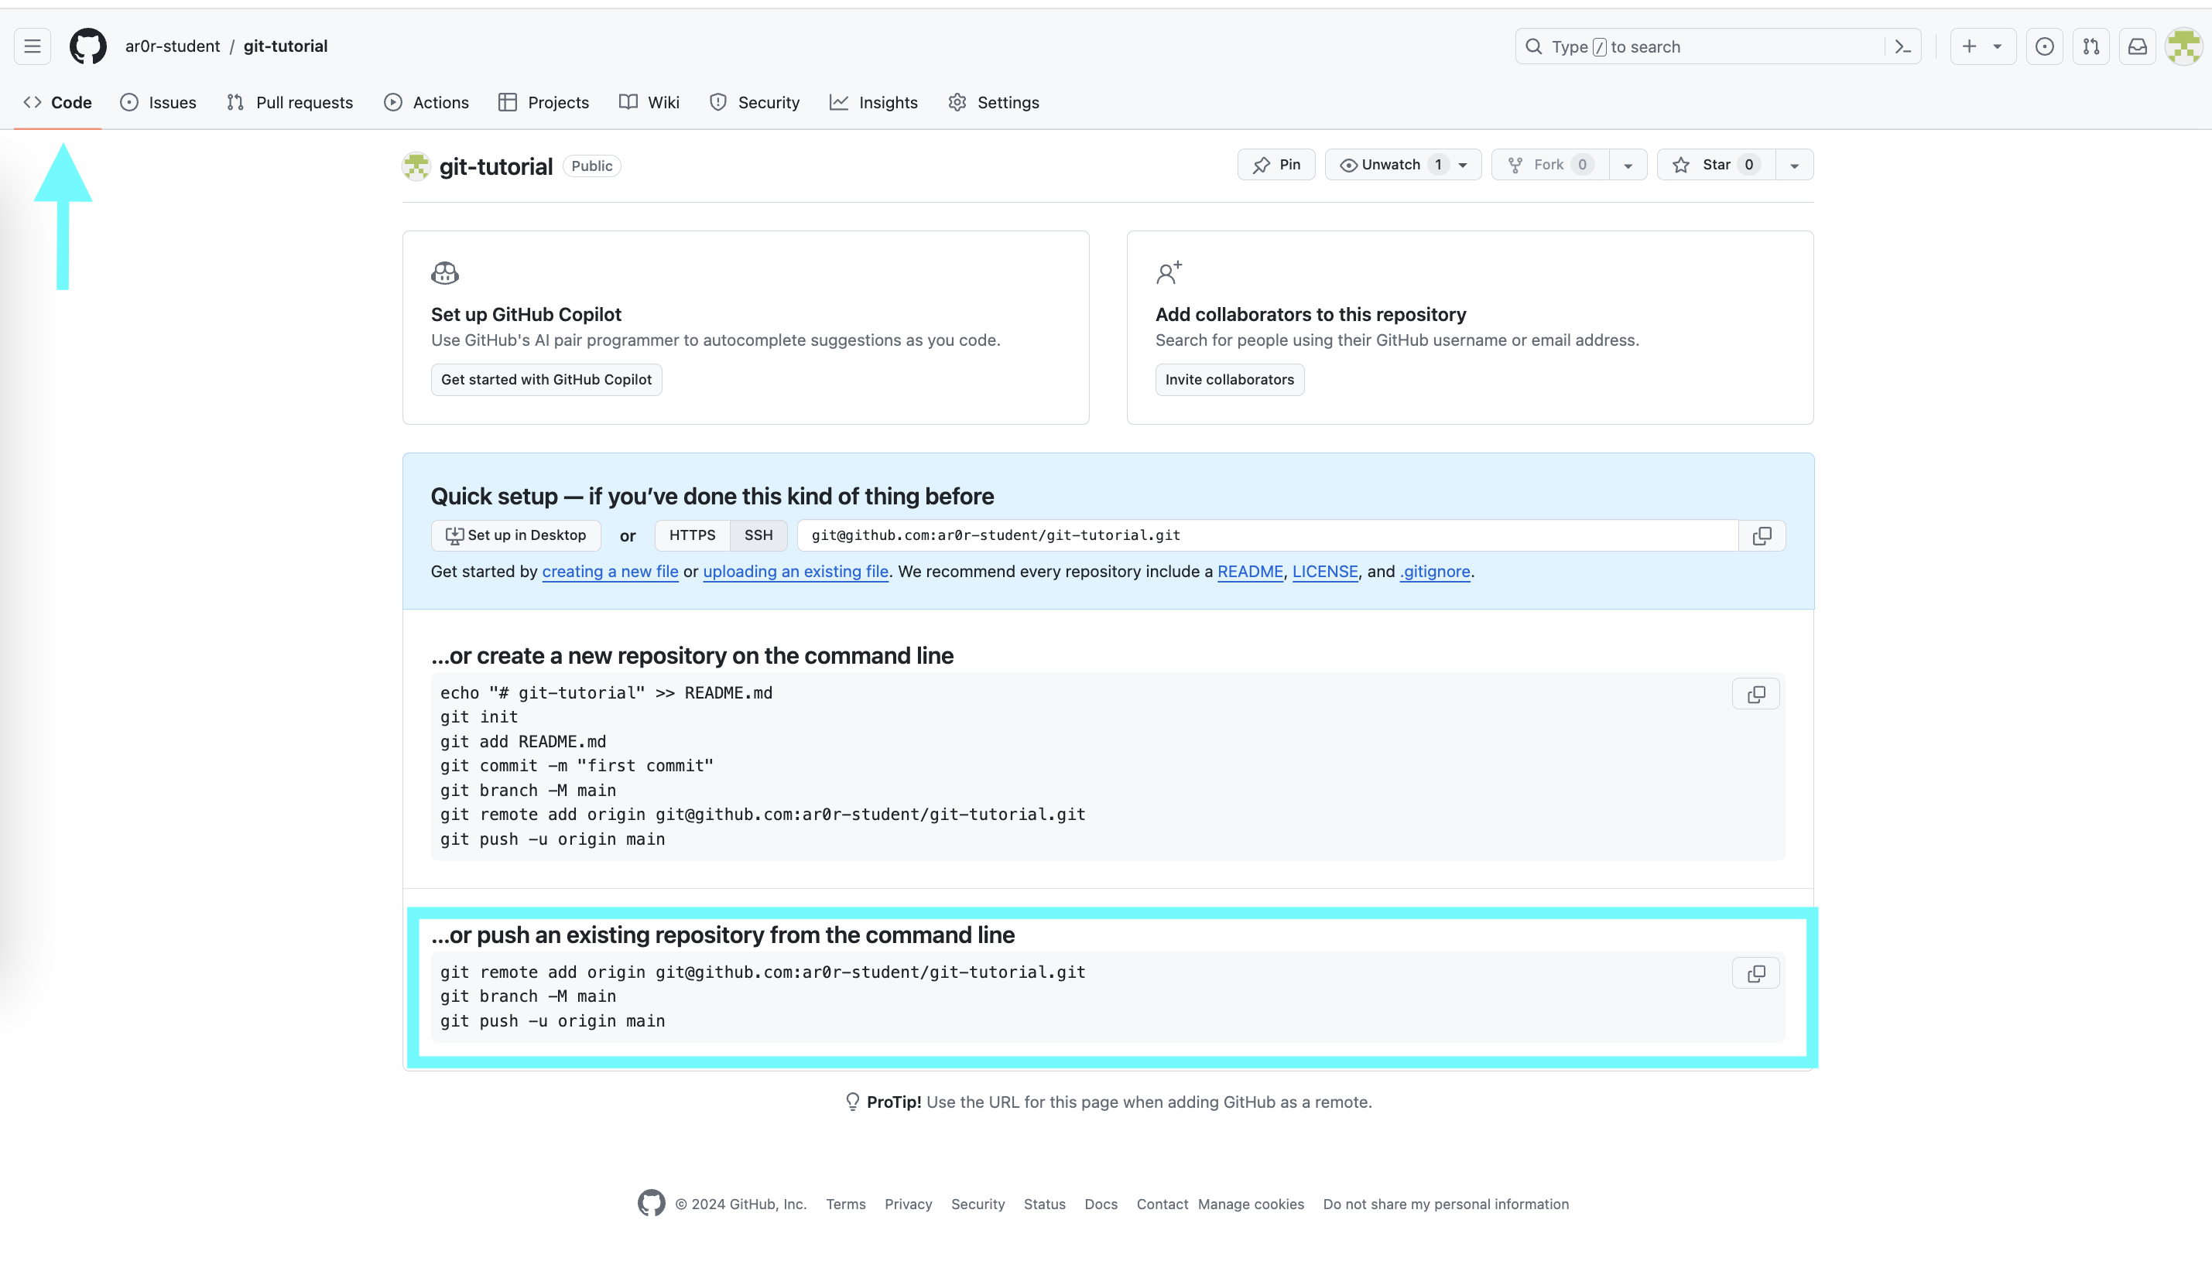Open the Terms footer link
The width and height of the screenshot is (2212, 1278).
coord(845,1205)
